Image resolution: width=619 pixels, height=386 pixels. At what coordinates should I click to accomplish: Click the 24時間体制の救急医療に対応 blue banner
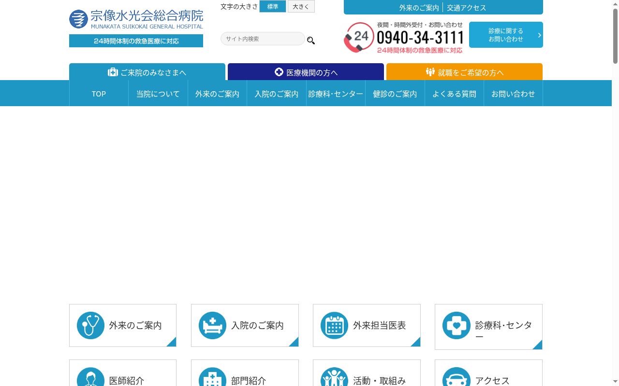pyautogui.click(x=136, y=41)
